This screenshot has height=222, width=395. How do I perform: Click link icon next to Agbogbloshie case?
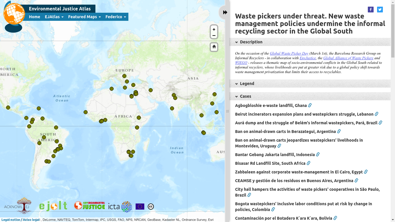[x=310, y=106]
